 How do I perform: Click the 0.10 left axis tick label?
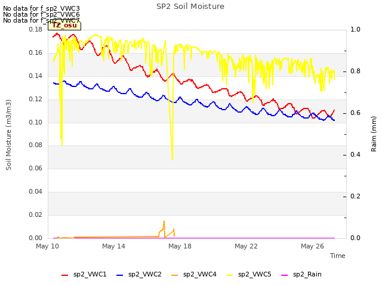click(36, 122)
